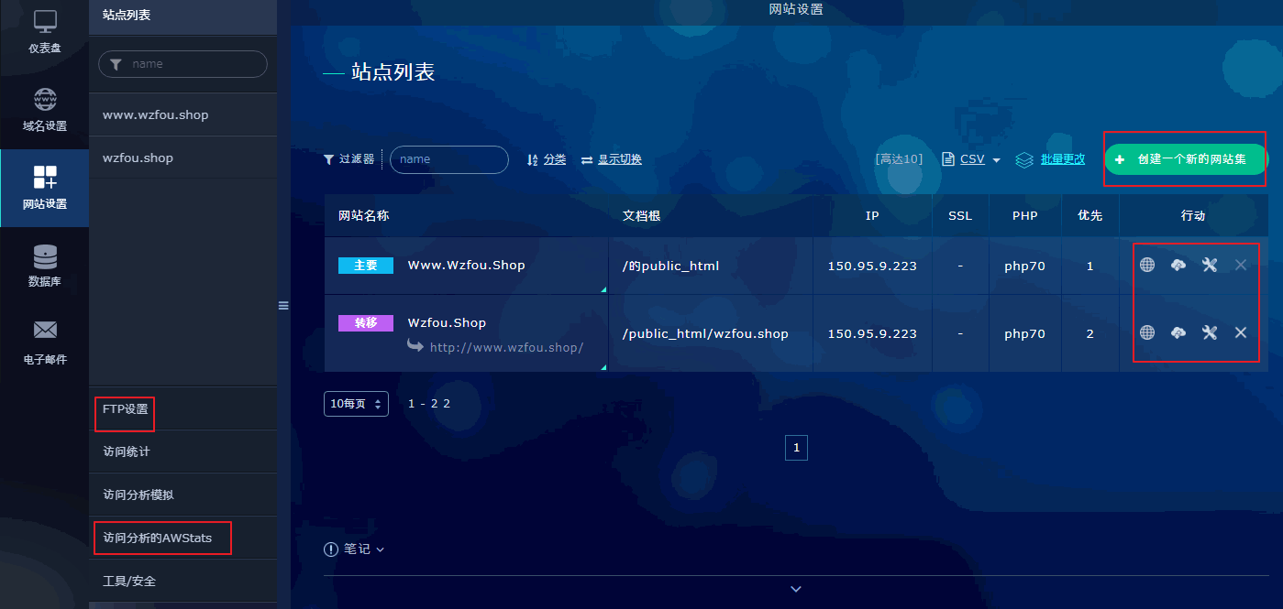Click page number 1 button
The image size is (1283, 609).
(796, 448)
